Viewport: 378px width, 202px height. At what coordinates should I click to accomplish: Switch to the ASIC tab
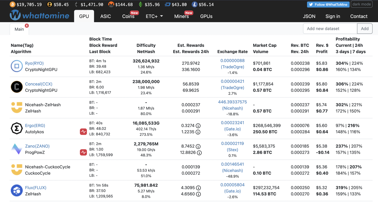[x=106, y=16]
